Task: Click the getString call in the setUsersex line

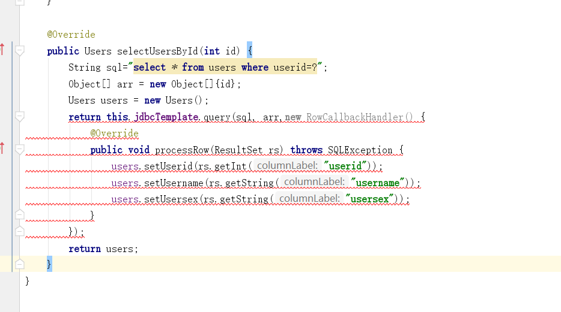Action: pyautogui.click(x=244, y=199)
